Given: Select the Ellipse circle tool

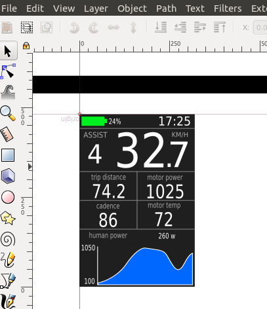Looking at the screenshot, I should tap(8, 197).
